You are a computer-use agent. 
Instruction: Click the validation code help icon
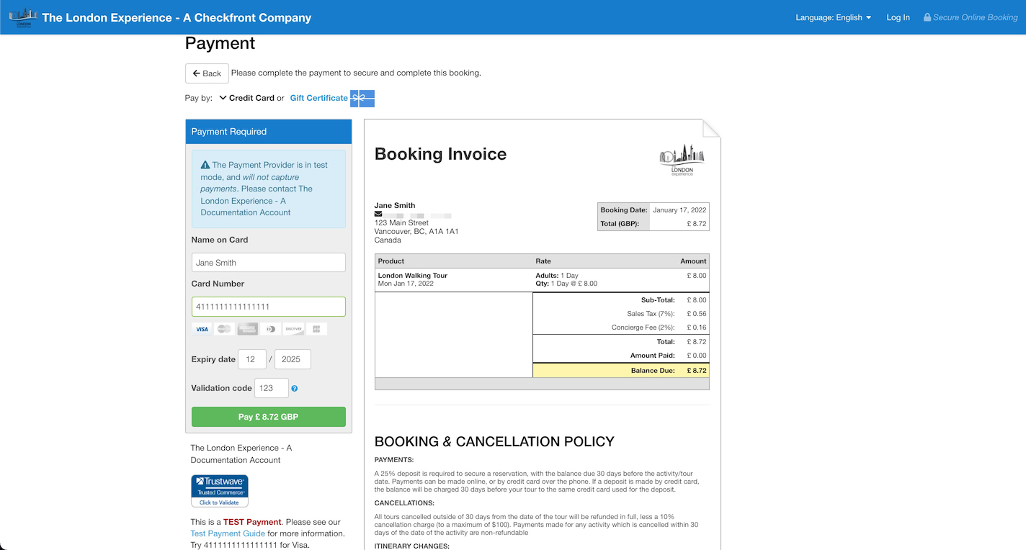coord(295,389)
